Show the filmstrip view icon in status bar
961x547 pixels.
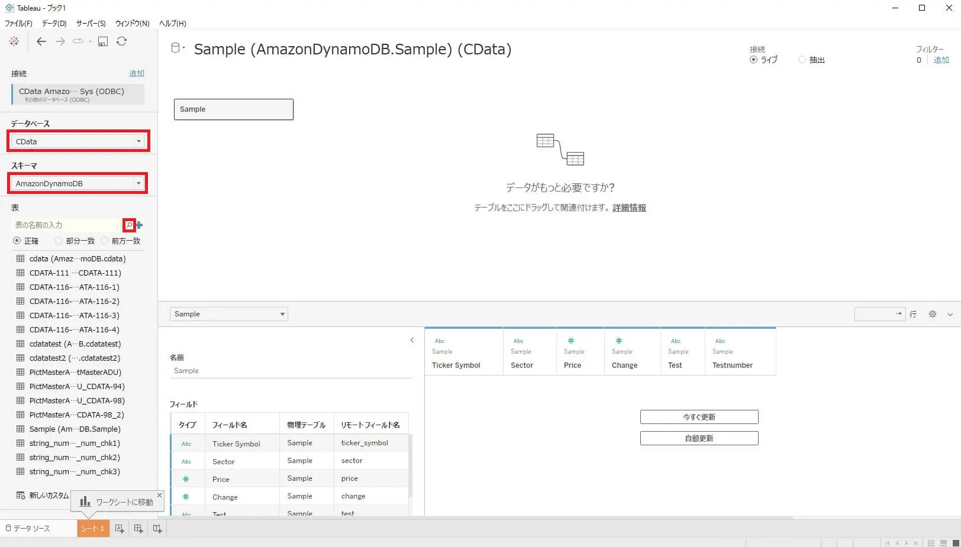click(944, 543)
